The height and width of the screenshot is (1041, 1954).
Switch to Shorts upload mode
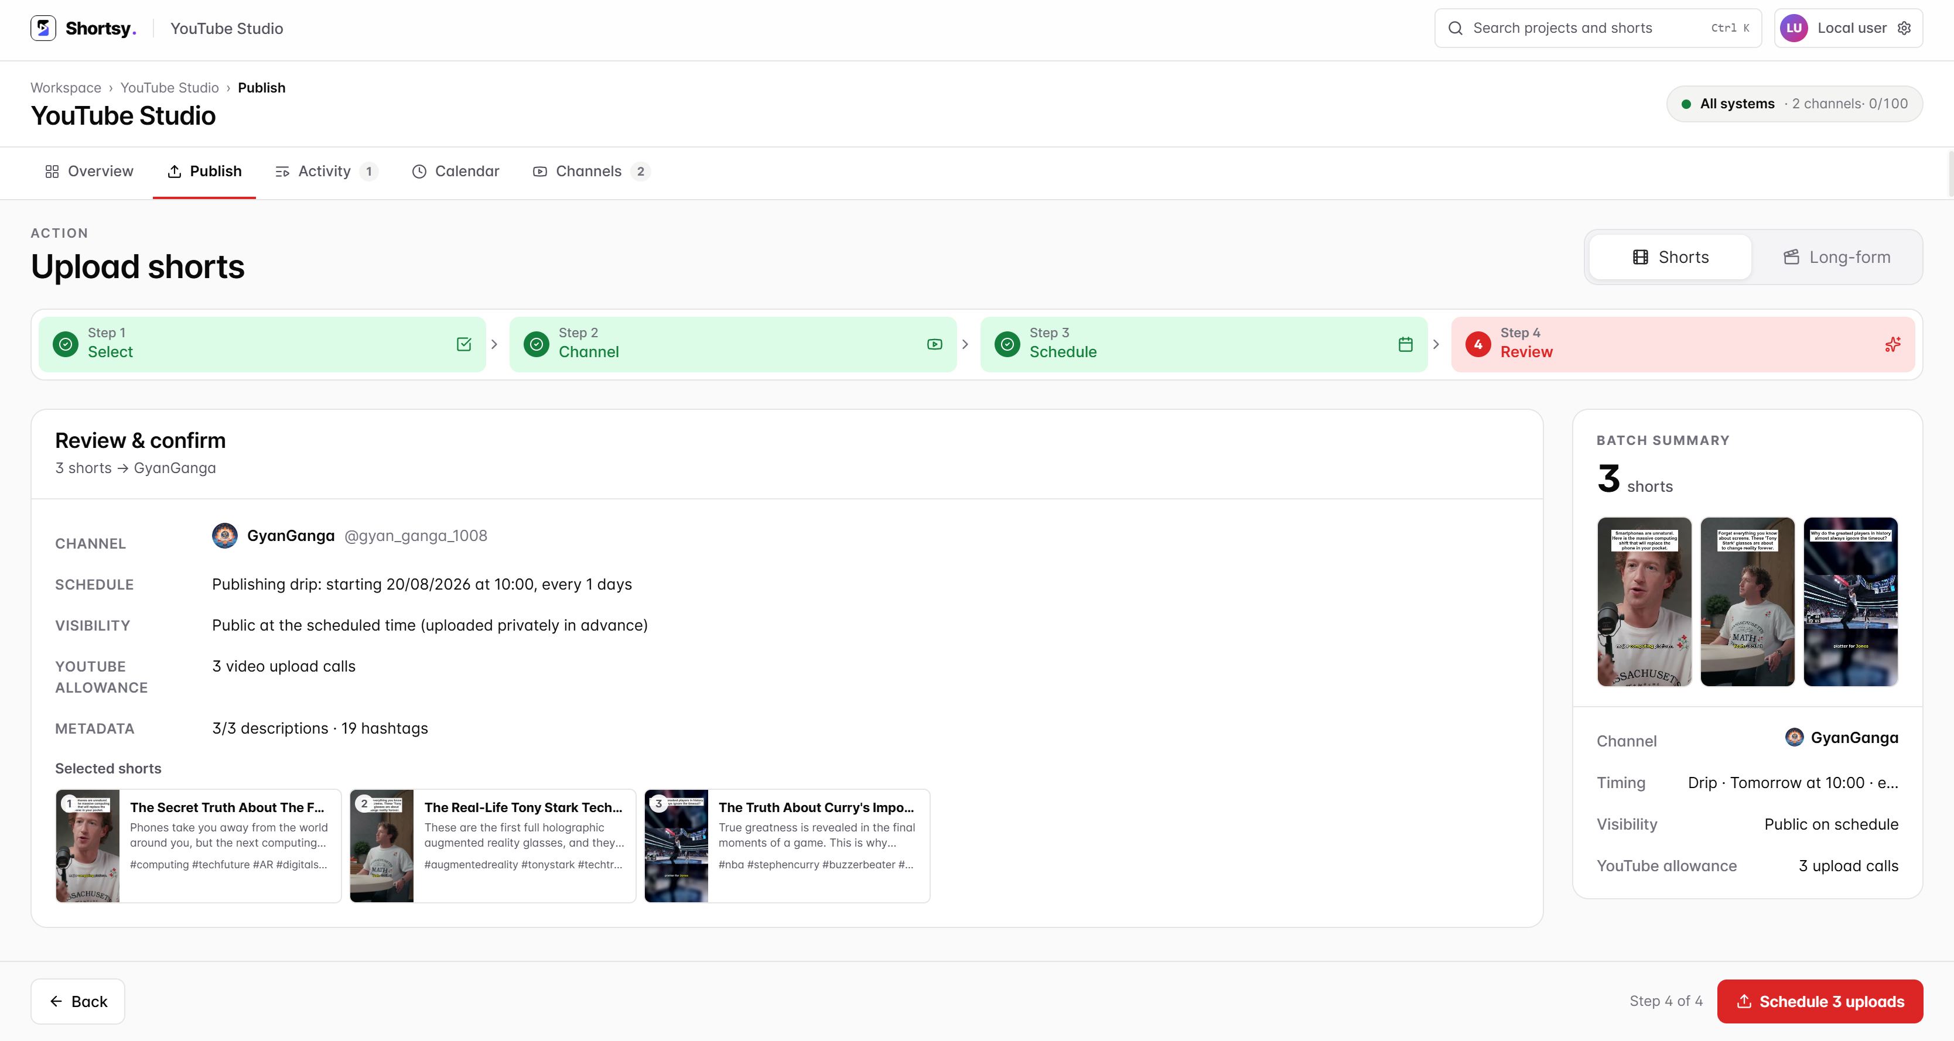[x=1671, y=257]
